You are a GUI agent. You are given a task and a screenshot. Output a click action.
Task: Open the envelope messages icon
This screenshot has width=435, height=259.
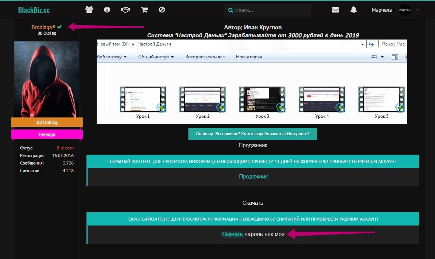click(x=335, y=10)
